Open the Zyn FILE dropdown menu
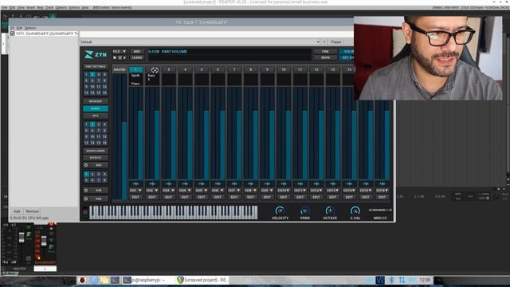The height and width of the screenshot is (287, 510). (x=120, y=51)
